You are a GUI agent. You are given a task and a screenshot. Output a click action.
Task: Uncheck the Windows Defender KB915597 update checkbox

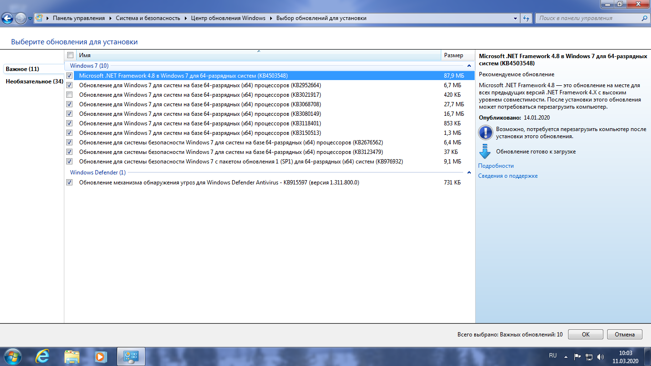coord(70,182)
